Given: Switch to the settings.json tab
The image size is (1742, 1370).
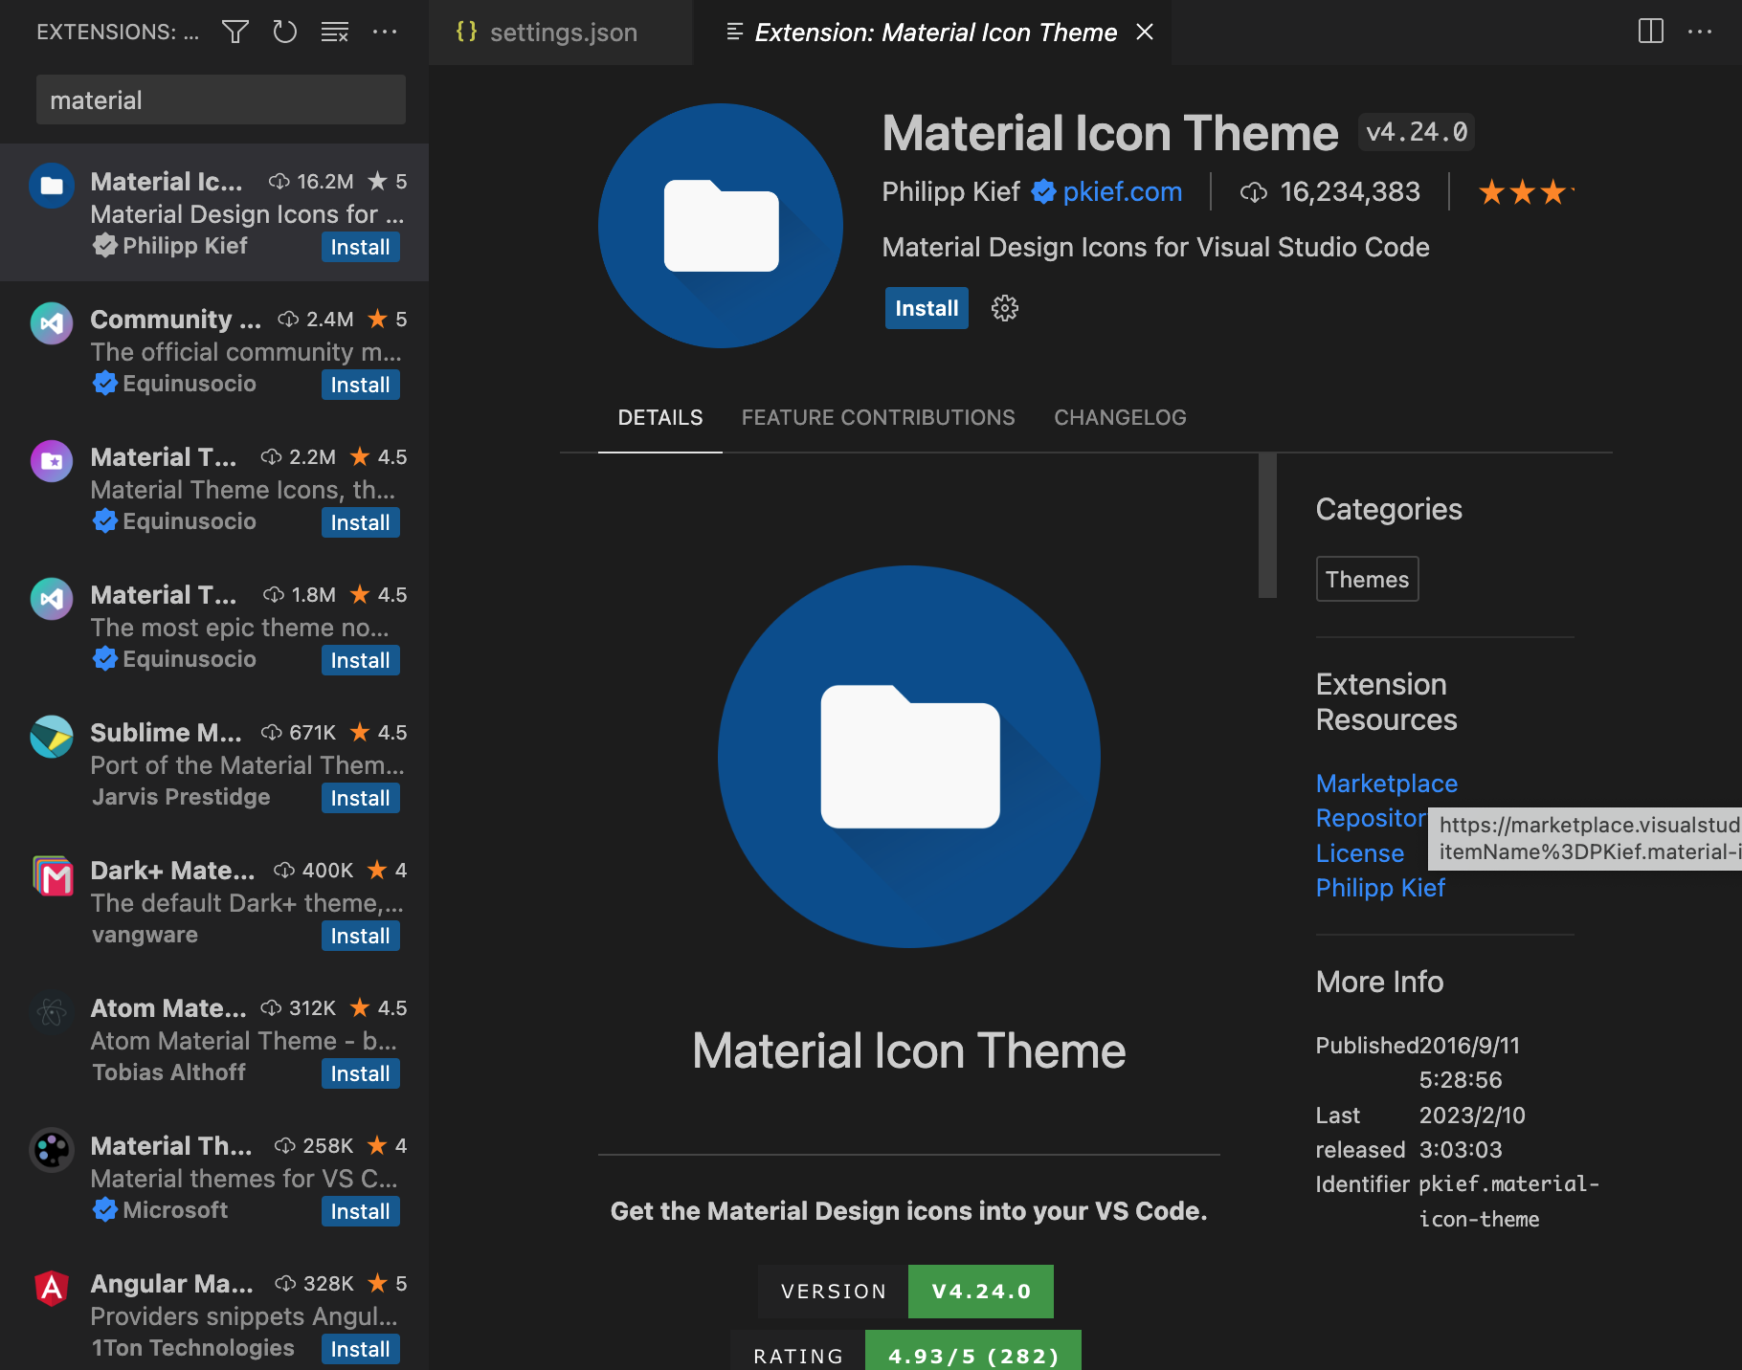Looking at the screenshot, I should tap(562, 33).
